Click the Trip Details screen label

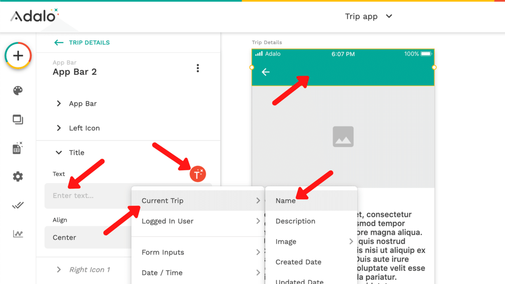[x=267, y=42]
